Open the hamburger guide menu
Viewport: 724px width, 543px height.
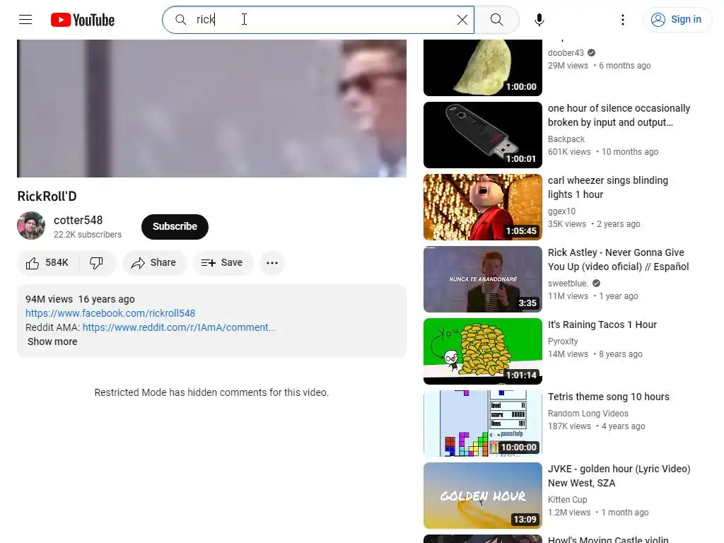[25, 19]
